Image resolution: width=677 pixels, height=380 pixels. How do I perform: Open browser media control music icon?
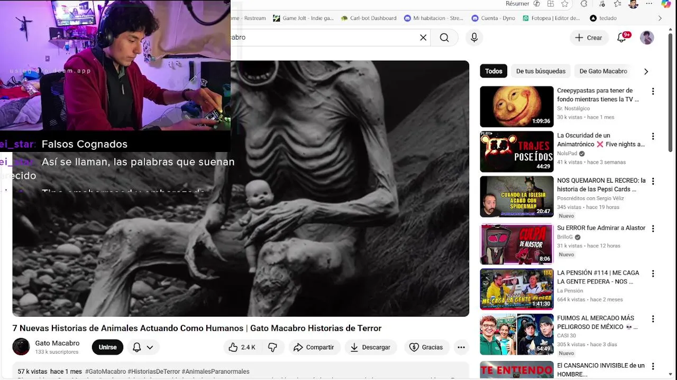602,4
